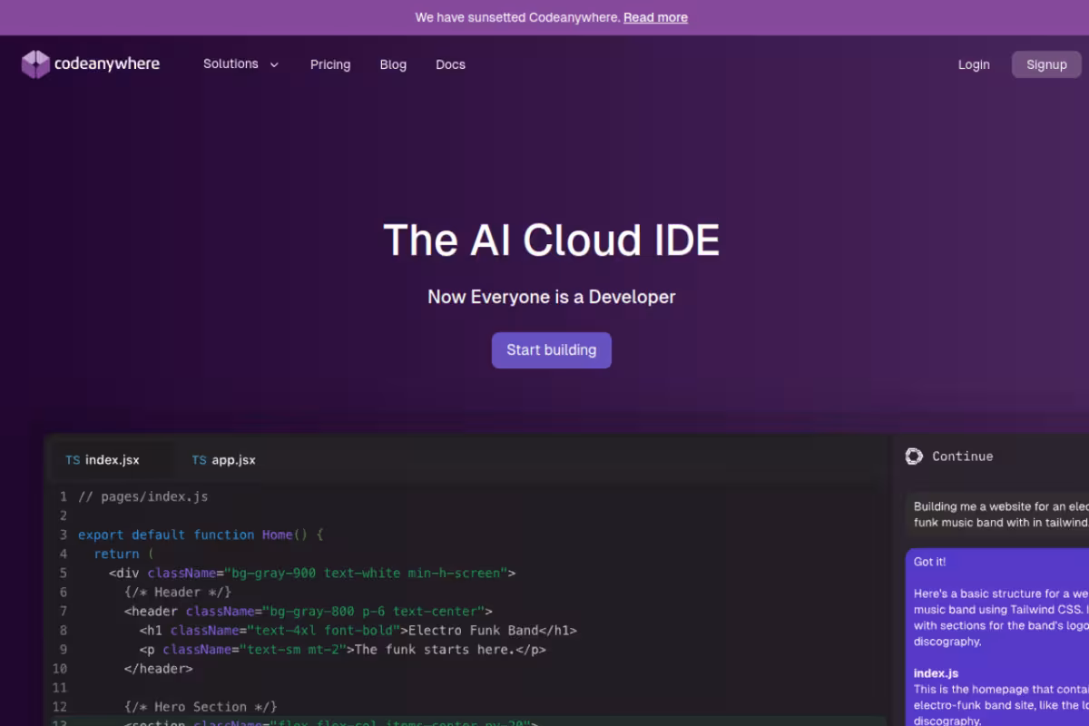Click the closing "</header>" code line
The image size is (1089, 726).
click(x=159, y=668)
